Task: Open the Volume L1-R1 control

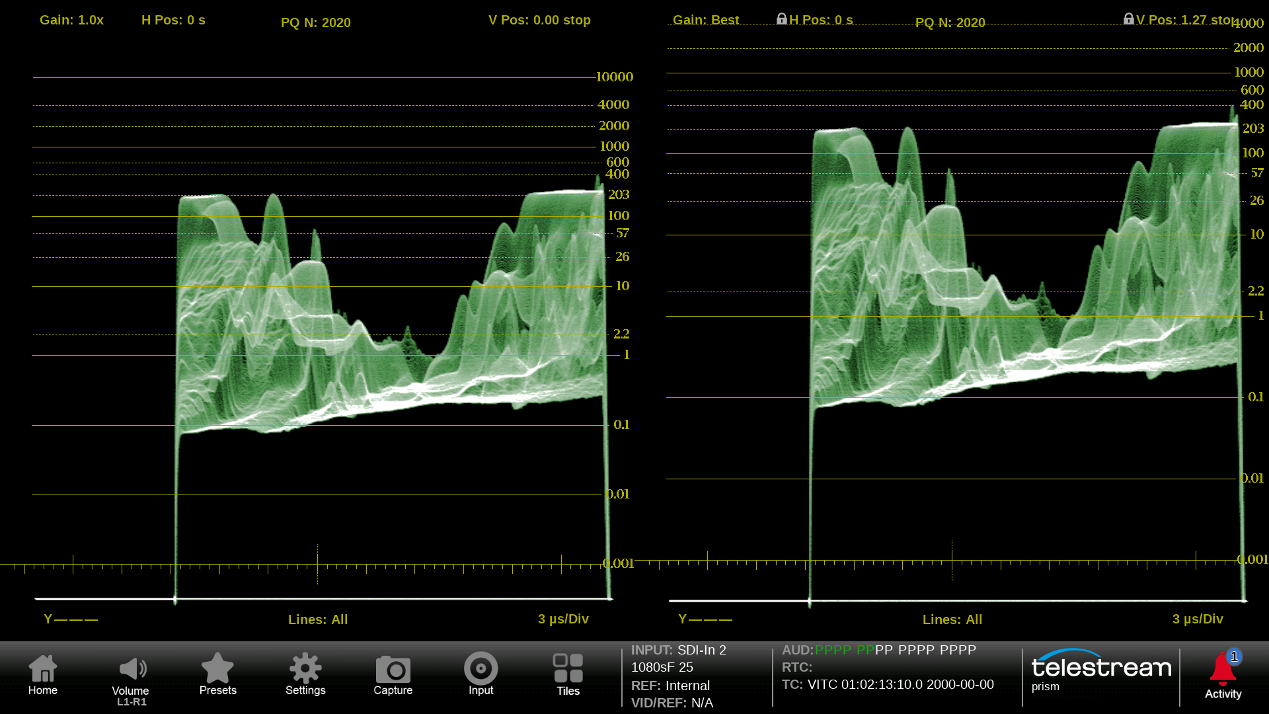Action: [x=131, y=676]
